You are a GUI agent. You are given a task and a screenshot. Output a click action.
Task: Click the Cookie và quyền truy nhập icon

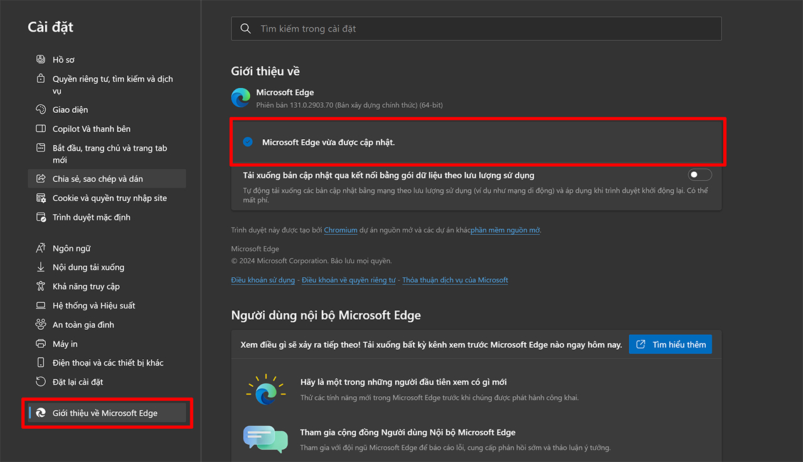click(41, 198)
